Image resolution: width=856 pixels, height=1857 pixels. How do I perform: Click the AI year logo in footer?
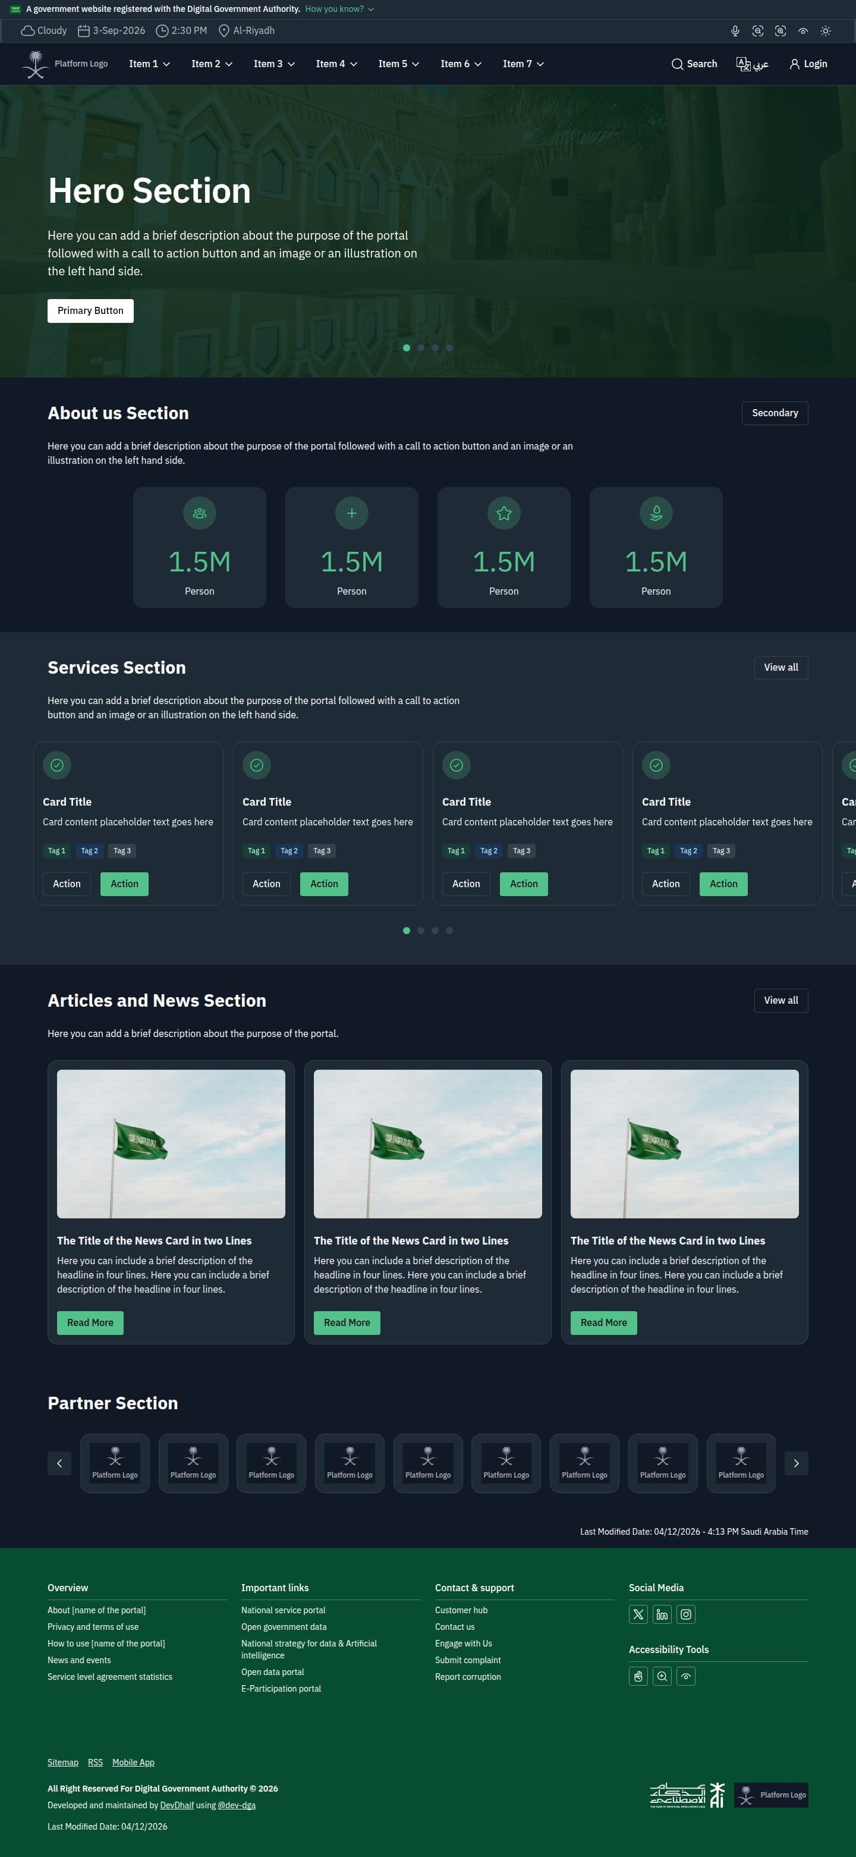pyautogui.click(x=687, y=1795)
